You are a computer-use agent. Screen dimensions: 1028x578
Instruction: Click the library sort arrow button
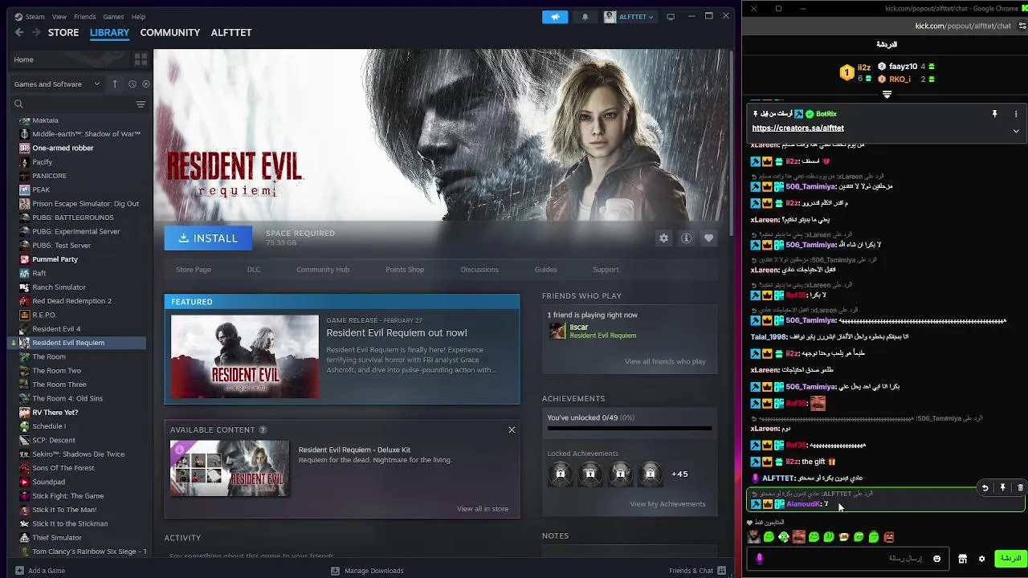[x=115, y=83]
